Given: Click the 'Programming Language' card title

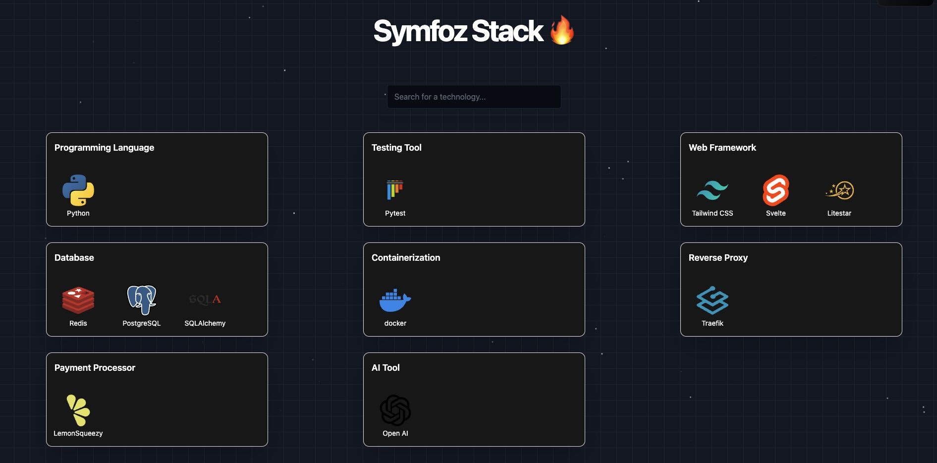Looking at the screenshot, I should point(104,148).
